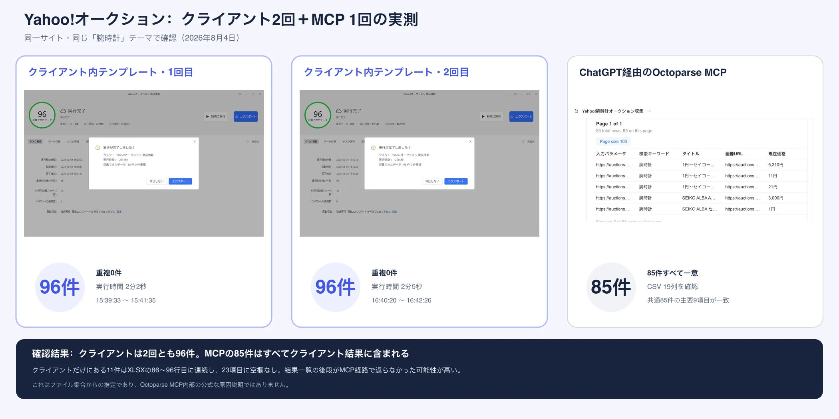This screenshot has width=839, height=419.
Task: Close the 1回目 completion dialog with X
Action: pos(195,141)
